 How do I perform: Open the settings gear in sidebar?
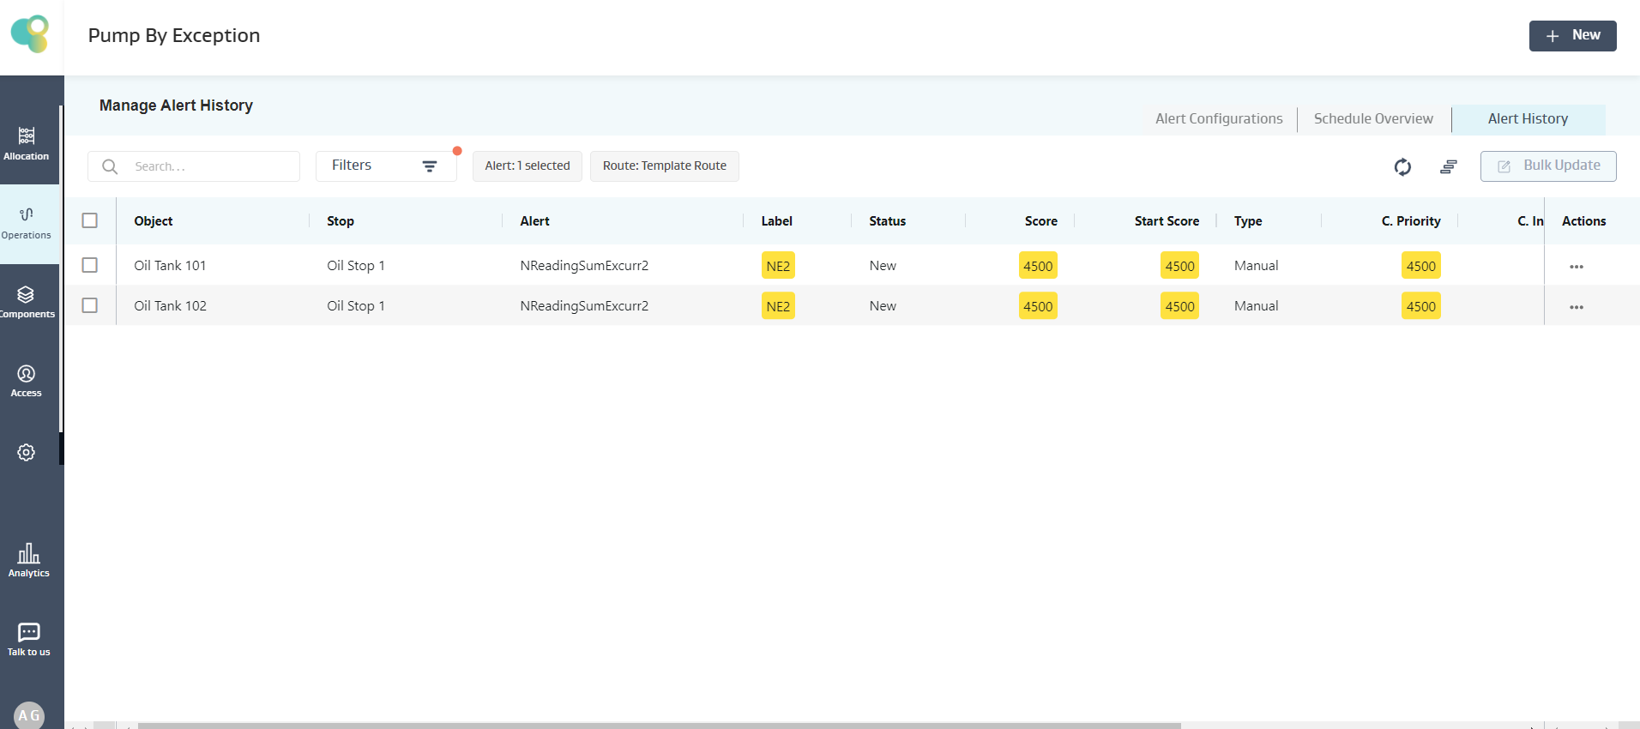[x=27, y=452]
